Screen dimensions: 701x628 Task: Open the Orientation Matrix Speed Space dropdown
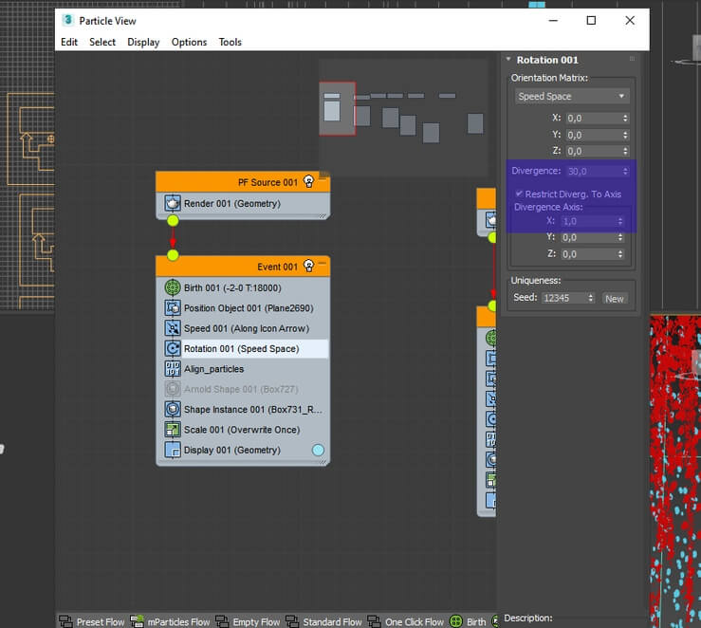tap(572, 96)
